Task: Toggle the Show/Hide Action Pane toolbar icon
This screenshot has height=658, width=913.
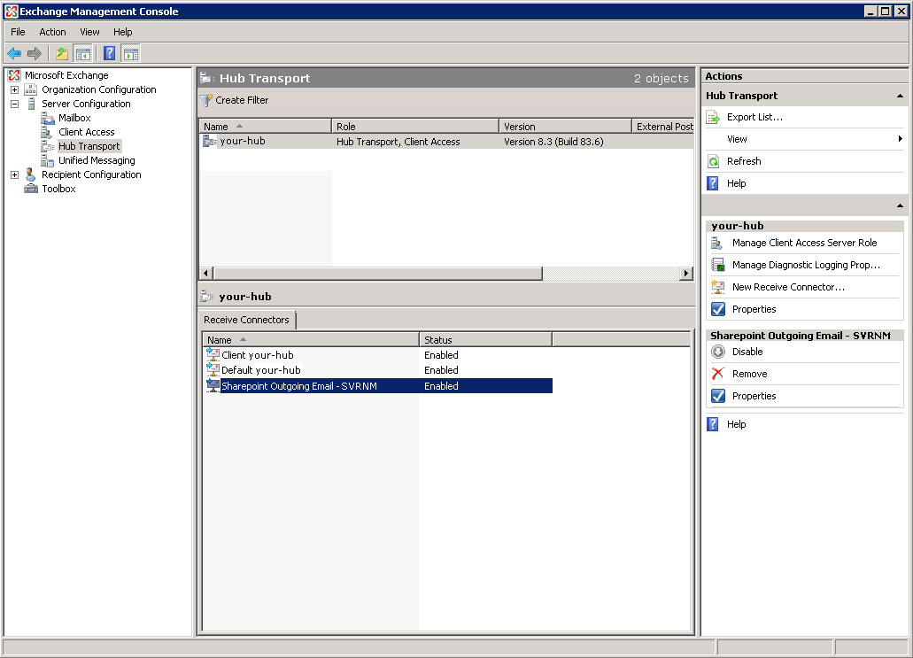Action: click(131, 54)
